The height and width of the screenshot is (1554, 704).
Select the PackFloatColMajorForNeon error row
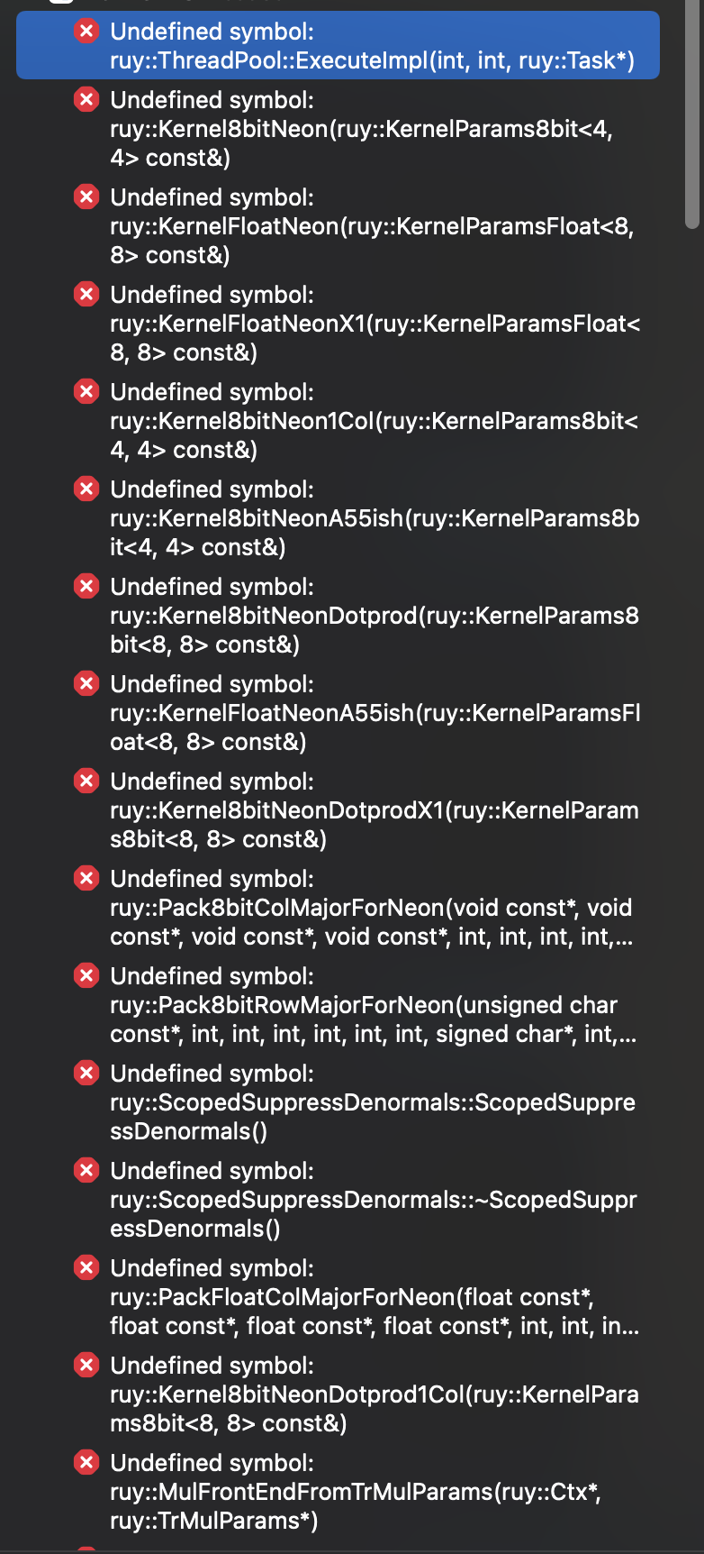click(360, 1296)
